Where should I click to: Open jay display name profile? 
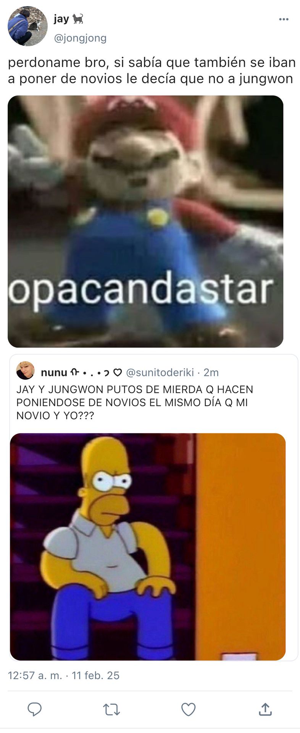click(61, 19)
